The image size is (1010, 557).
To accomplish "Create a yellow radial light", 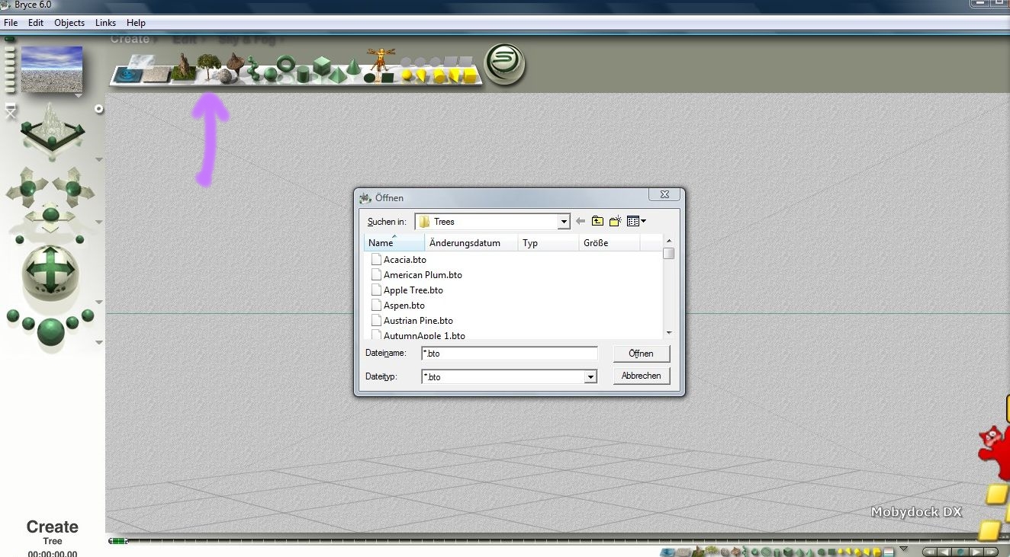I will click(x=408, y=75).
